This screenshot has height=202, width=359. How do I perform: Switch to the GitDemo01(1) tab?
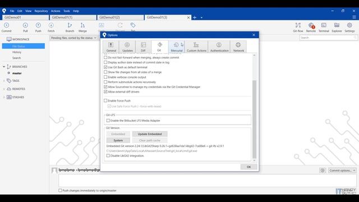[73, 17]
